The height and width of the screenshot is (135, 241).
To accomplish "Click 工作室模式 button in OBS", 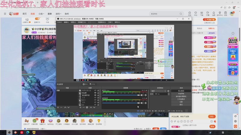I will tap(181, 99).
